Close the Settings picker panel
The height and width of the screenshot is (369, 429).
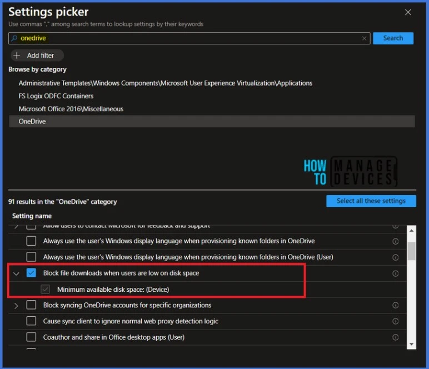pyautogui.click(x=408, y=12)
